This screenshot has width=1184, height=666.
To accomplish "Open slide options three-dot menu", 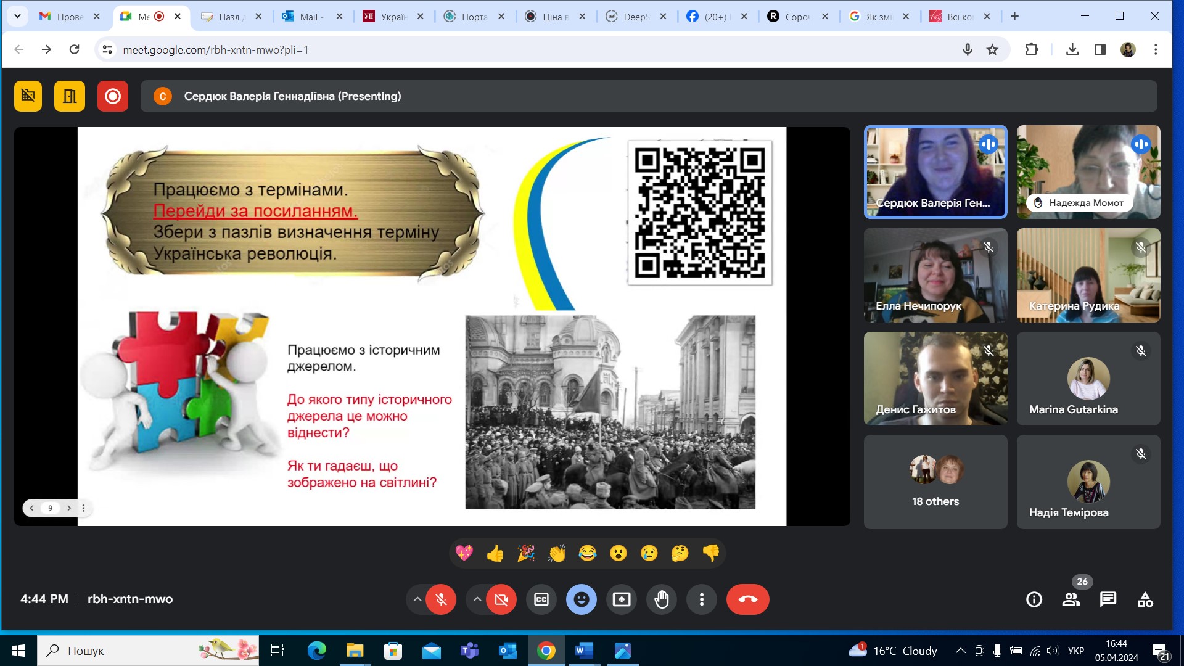I will (83, 508).
